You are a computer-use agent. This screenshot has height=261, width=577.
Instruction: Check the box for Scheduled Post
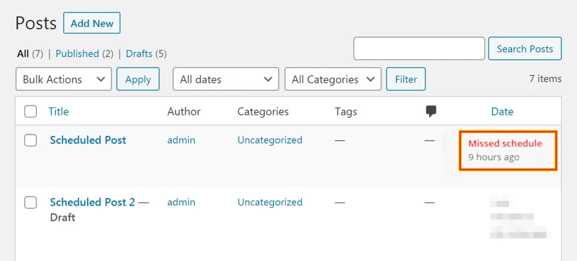coord(30,140)
